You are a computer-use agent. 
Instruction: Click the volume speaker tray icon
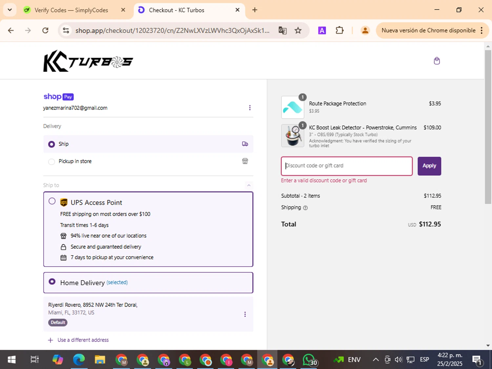click(399, 359)
